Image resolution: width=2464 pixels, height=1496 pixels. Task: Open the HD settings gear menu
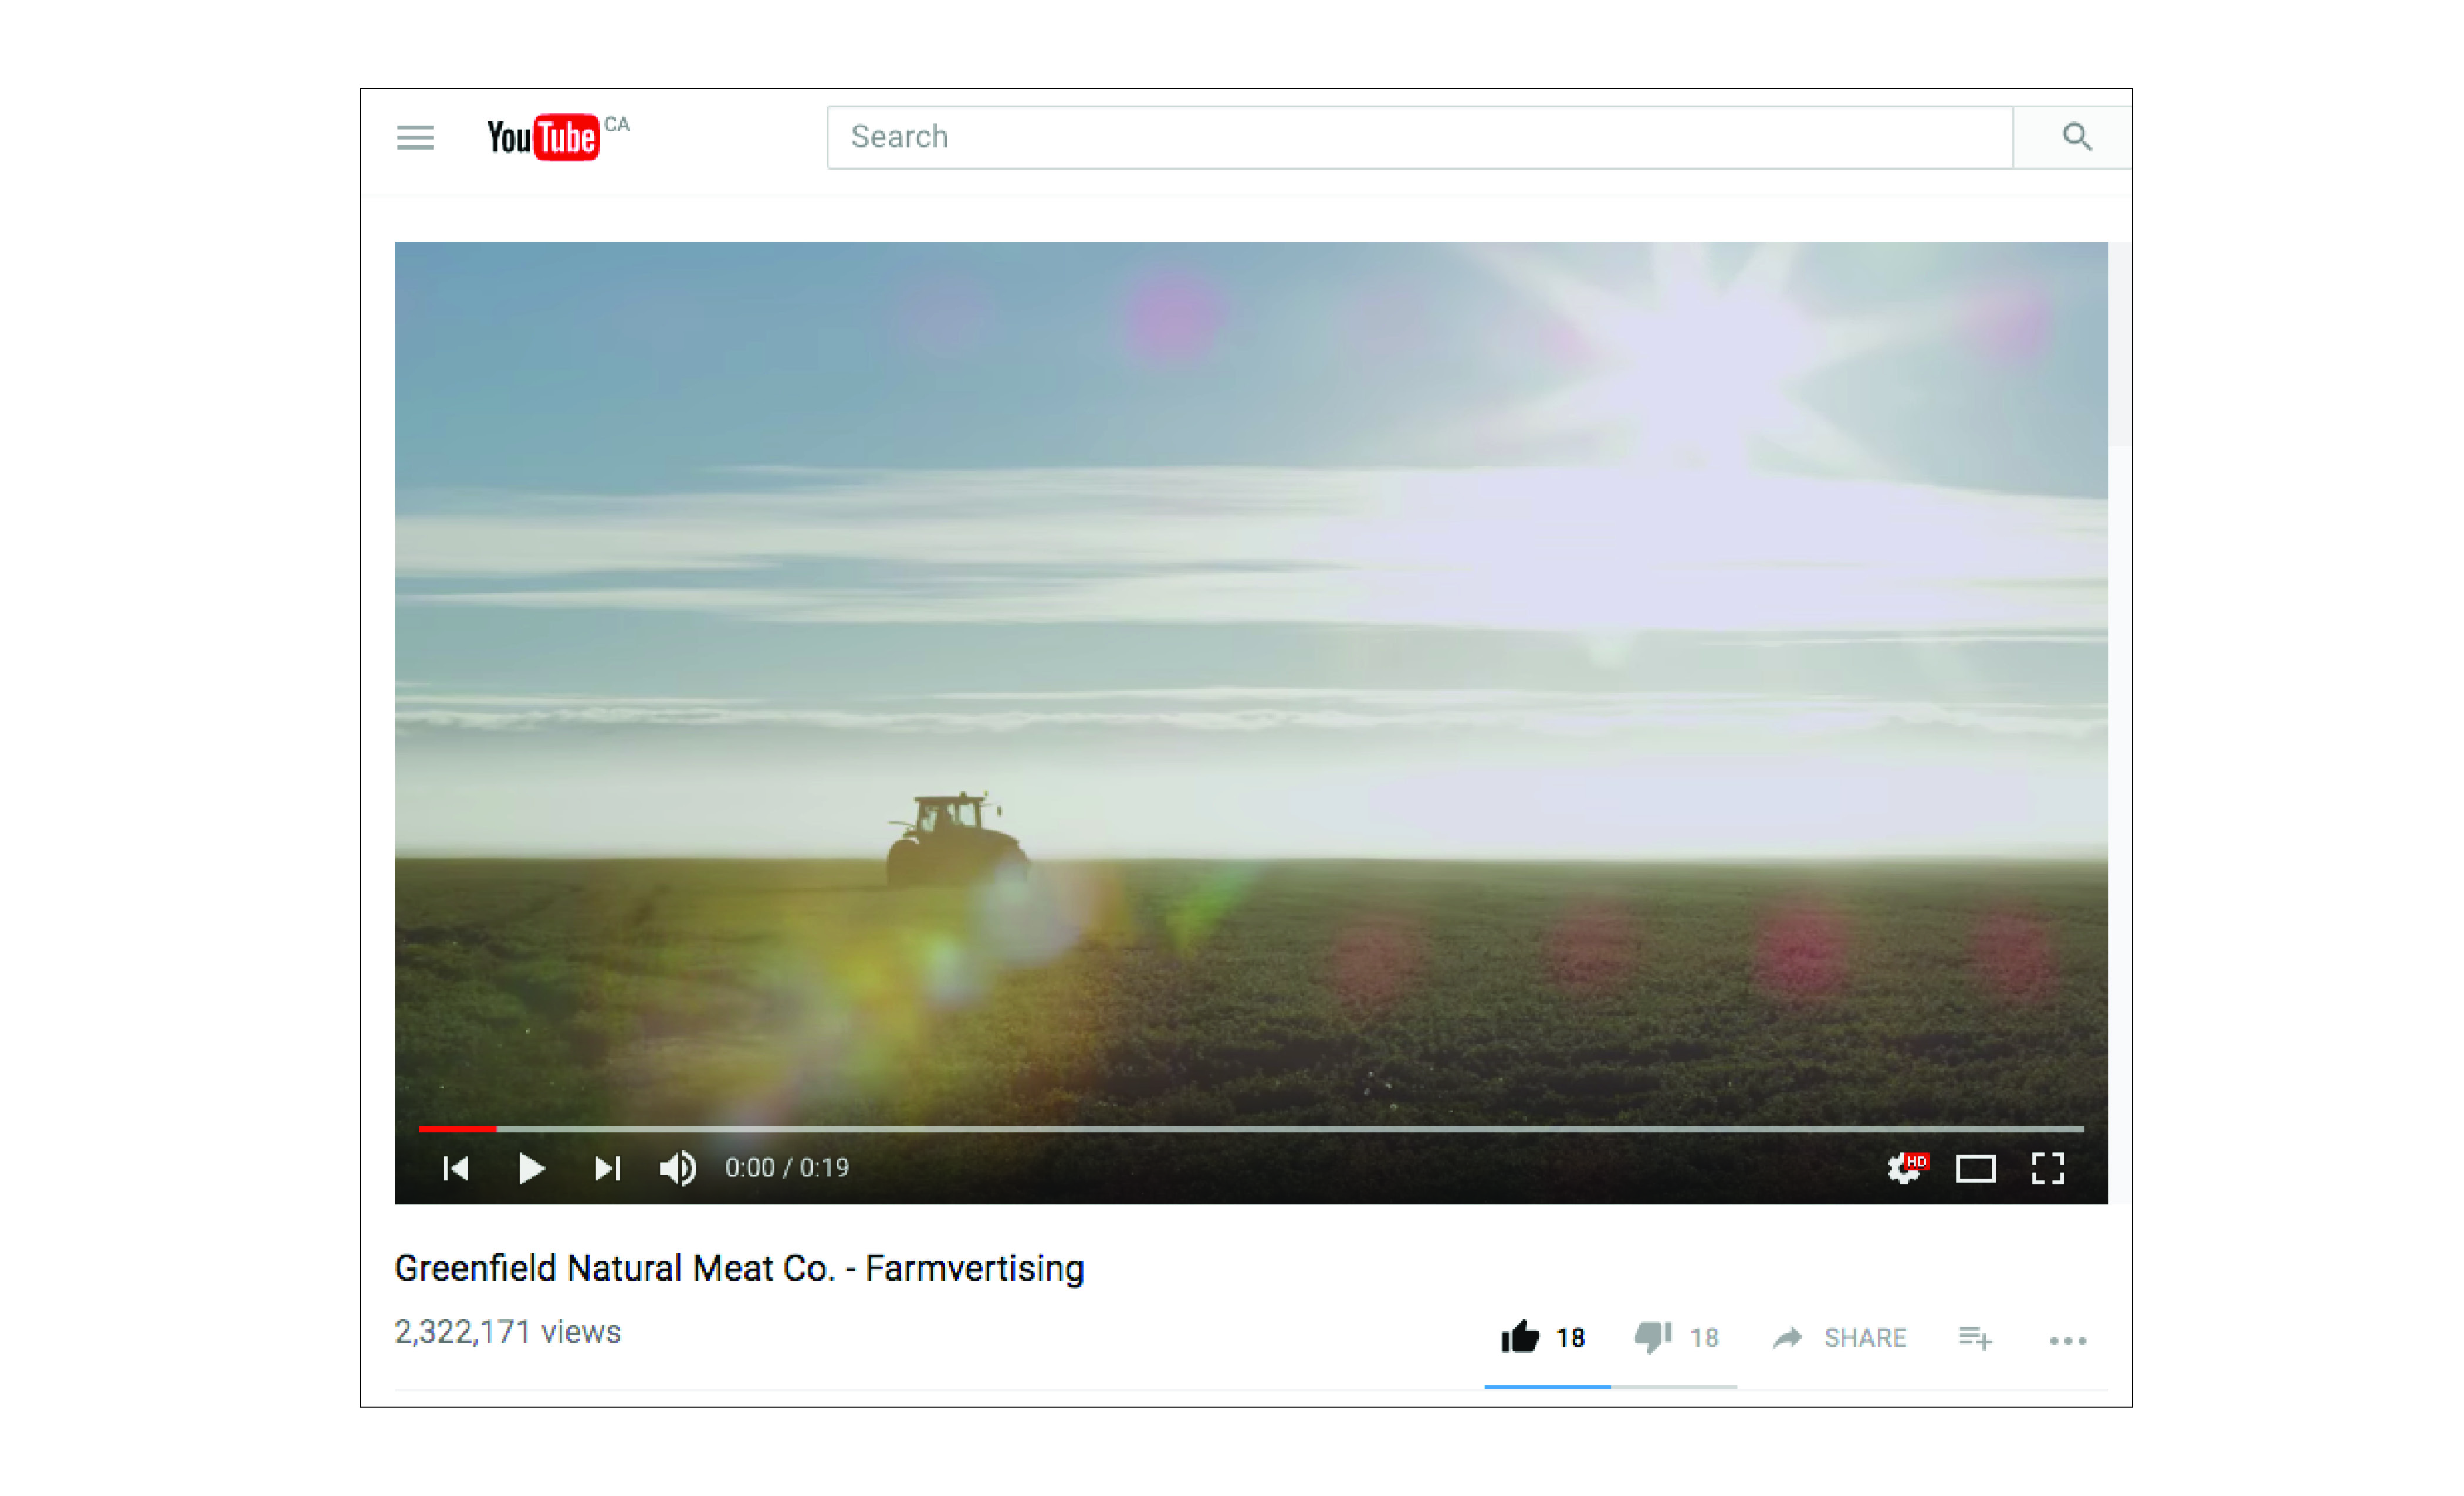point(1904,1168)
